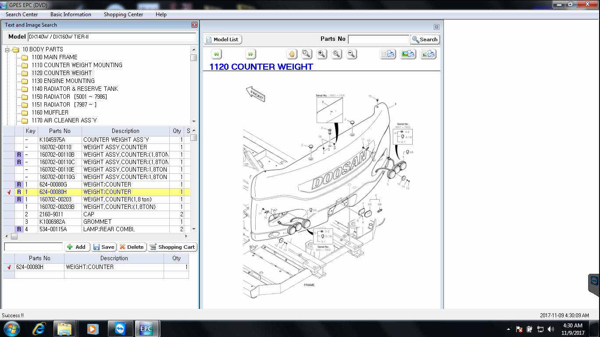600x337 pixels.
Task: Click the R marker on row 160702-00110B
Action: coord(19,154)
